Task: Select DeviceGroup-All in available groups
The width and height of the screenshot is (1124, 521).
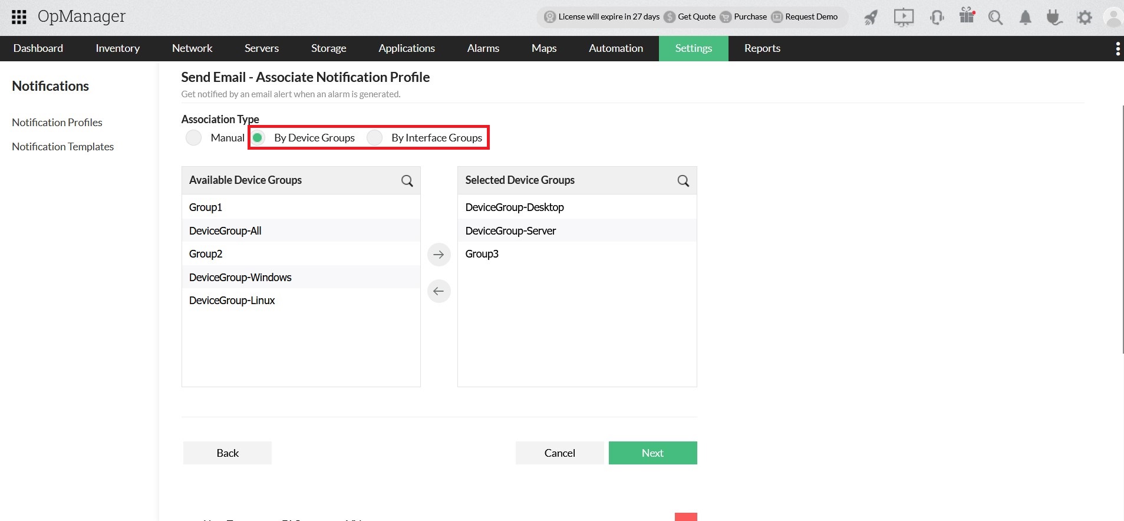Action: click(301, 230)
